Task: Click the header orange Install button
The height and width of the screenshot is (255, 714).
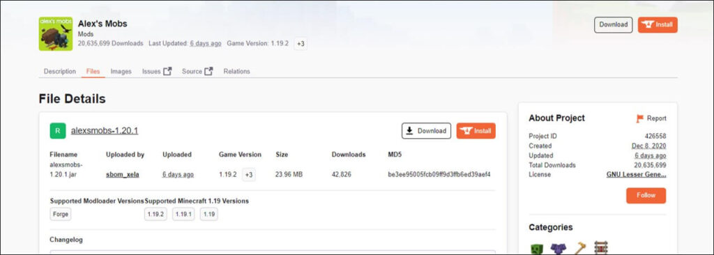Action: [x=658, y=24]
